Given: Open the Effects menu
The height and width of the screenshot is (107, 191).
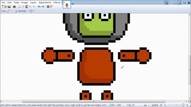Looking at the screenshot, I should pos(57,2).
